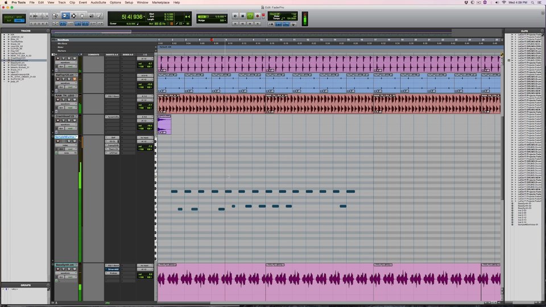Open the highlighted Driver-AAX insert on BassSynth
This screenshot has width=546, height=307.
(113, 269)
